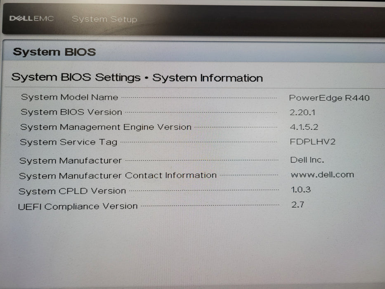Click the Dell EMC logo
The image size is (385, 289).
(x=31, y=19)
